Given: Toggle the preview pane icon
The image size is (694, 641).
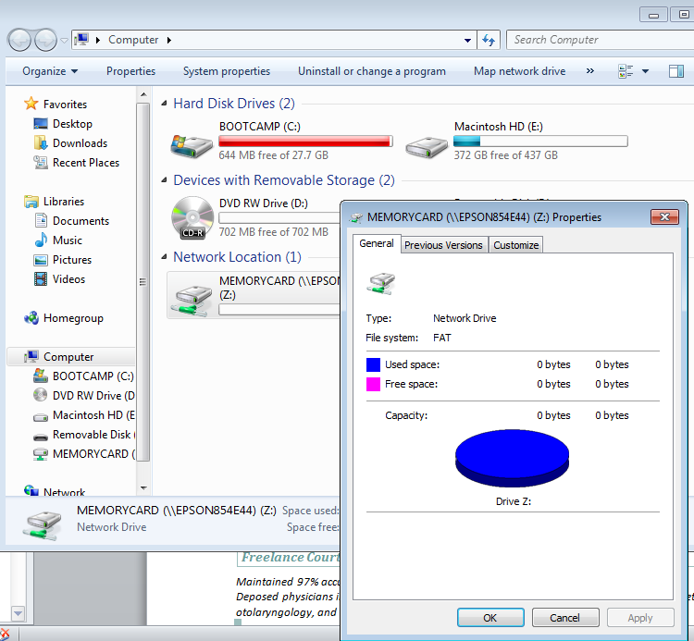Looking at the screenshot, I should pyautogui.click(x=676, y=71).
